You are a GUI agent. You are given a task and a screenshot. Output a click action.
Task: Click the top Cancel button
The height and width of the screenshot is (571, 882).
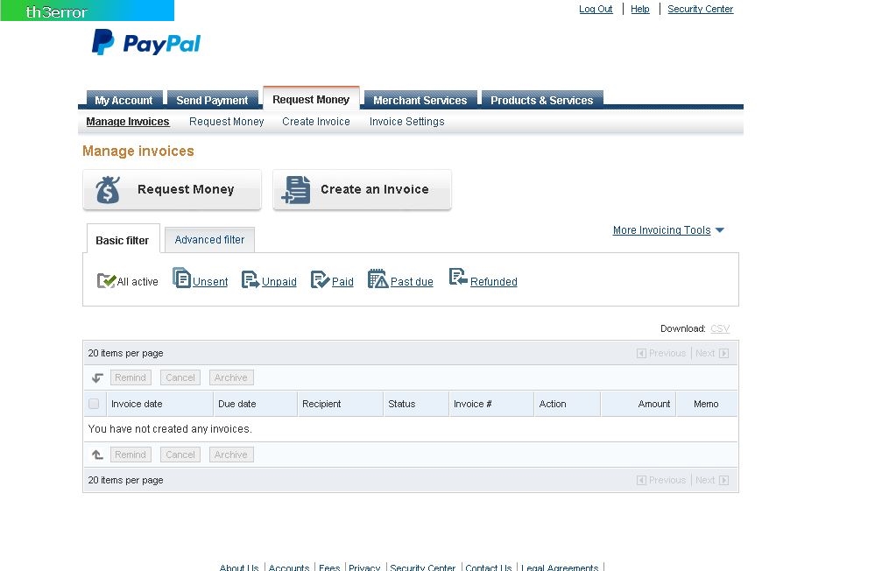tap(180, 377)
